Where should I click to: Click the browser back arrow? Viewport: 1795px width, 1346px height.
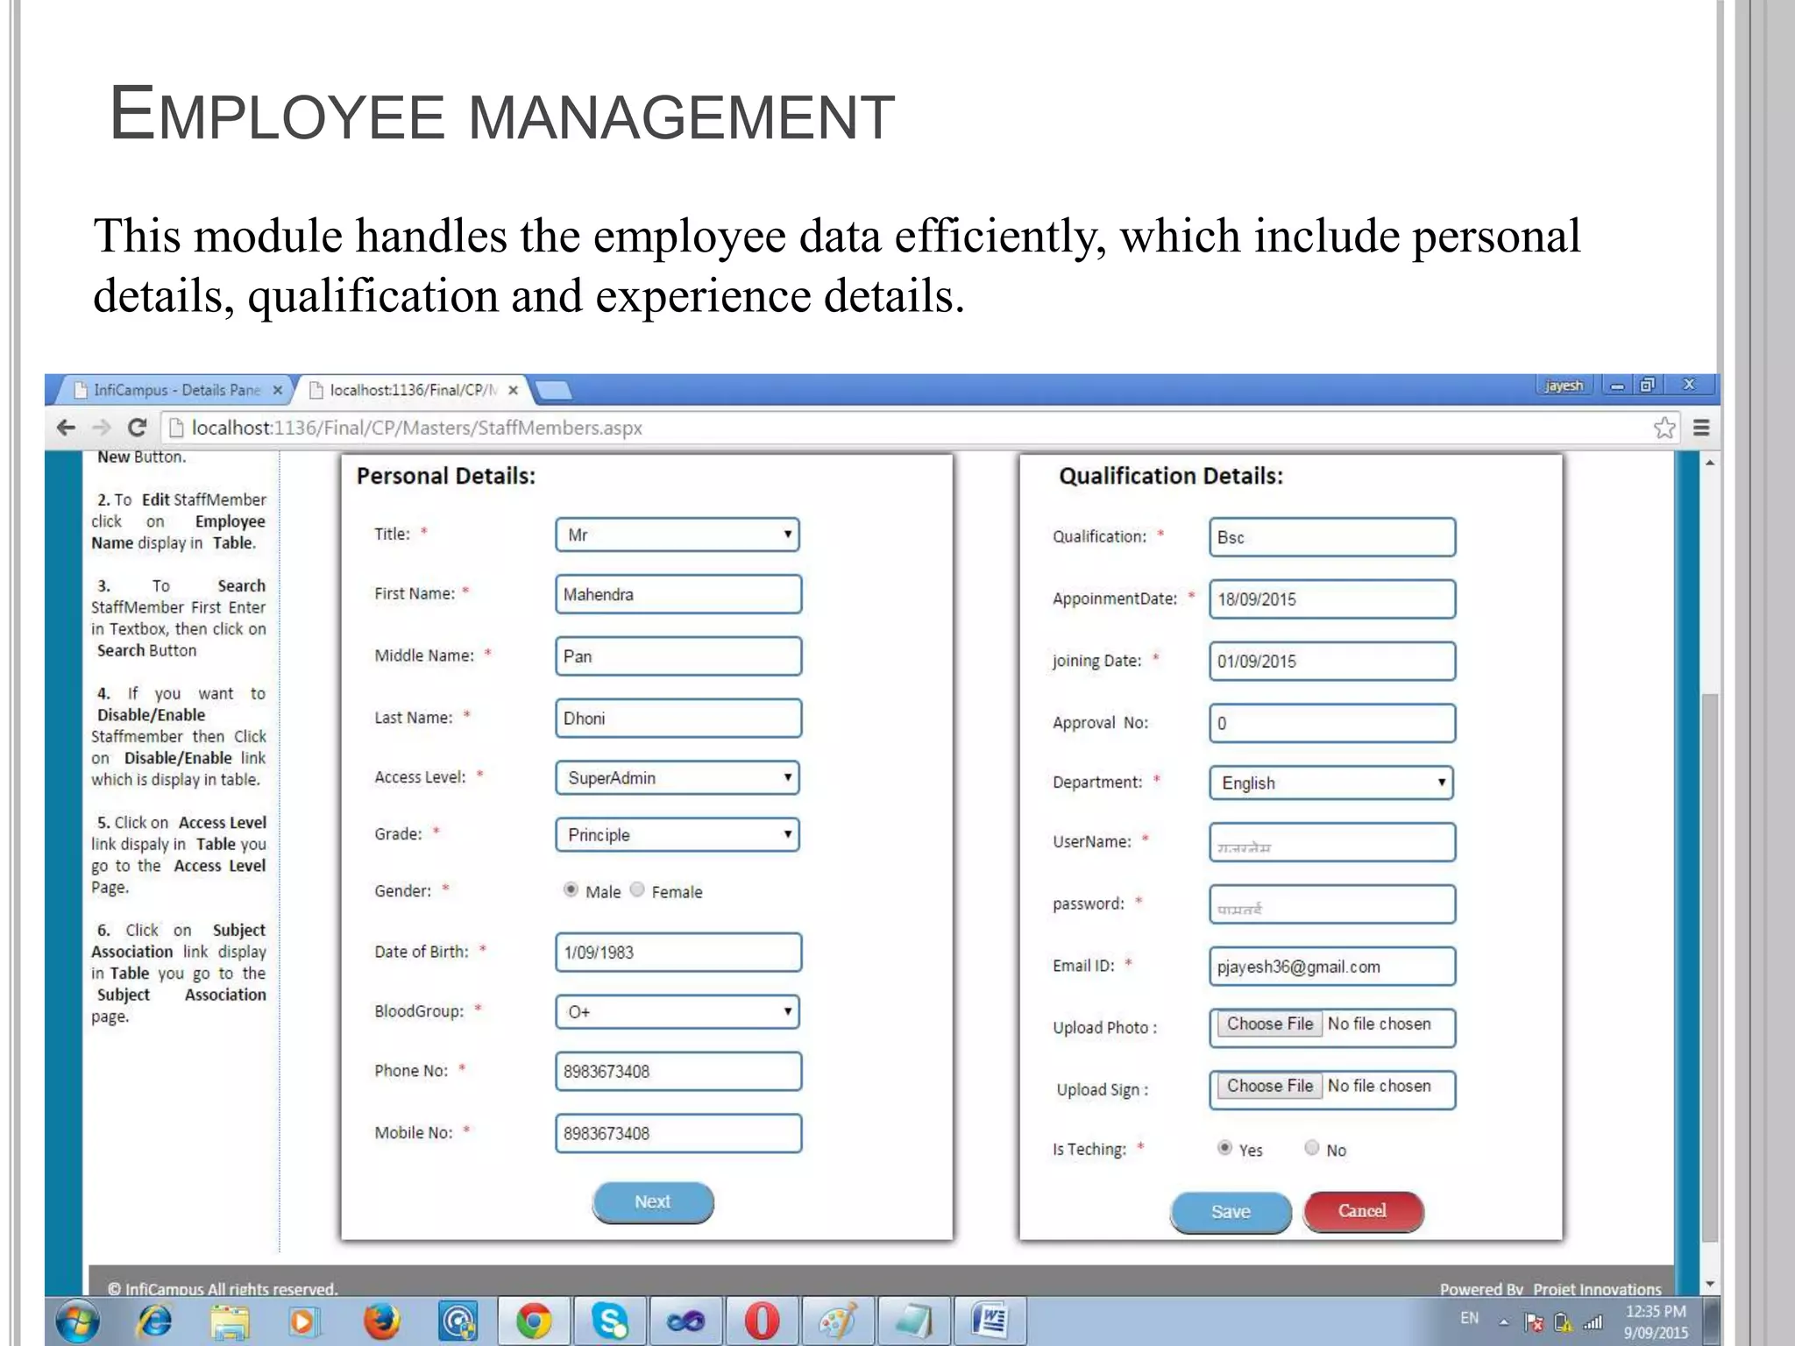(66, 428)
